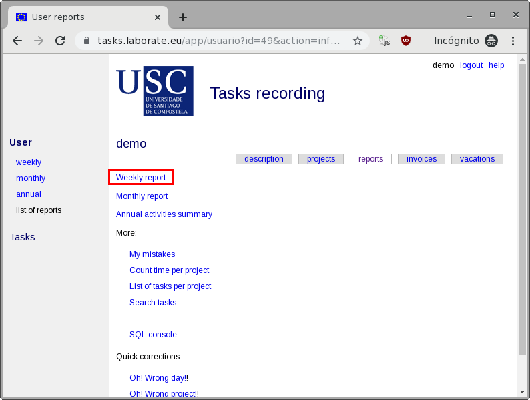Select the vacations tab
The image size is (530, 400).
[x=477, y=159]
